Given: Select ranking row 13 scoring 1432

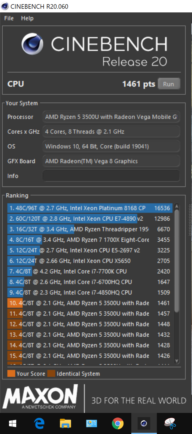Looking at the screenshot, I should pos(90,335).
